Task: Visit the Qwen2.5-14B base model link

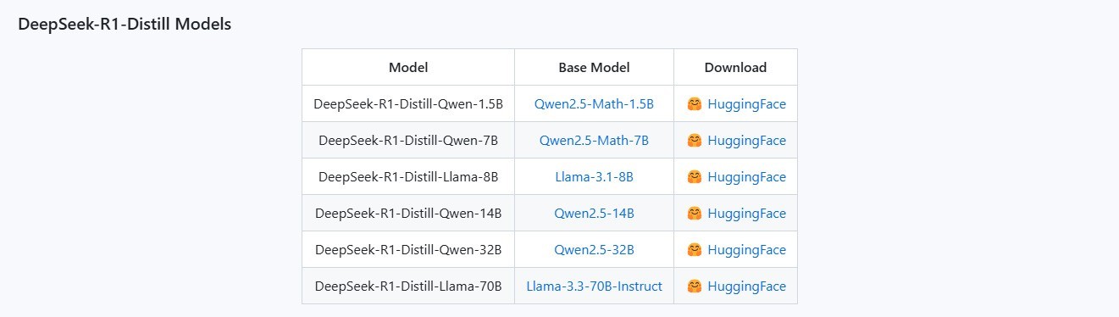Action: 594,214
